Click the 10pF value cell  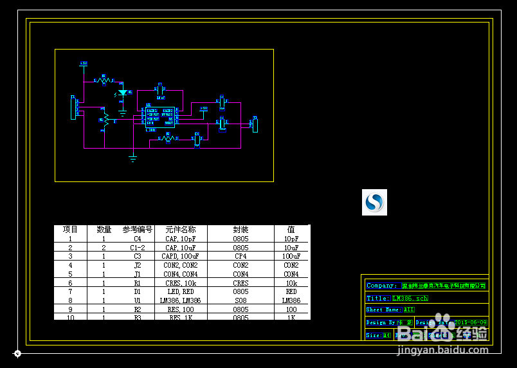[x=291, y=239]
